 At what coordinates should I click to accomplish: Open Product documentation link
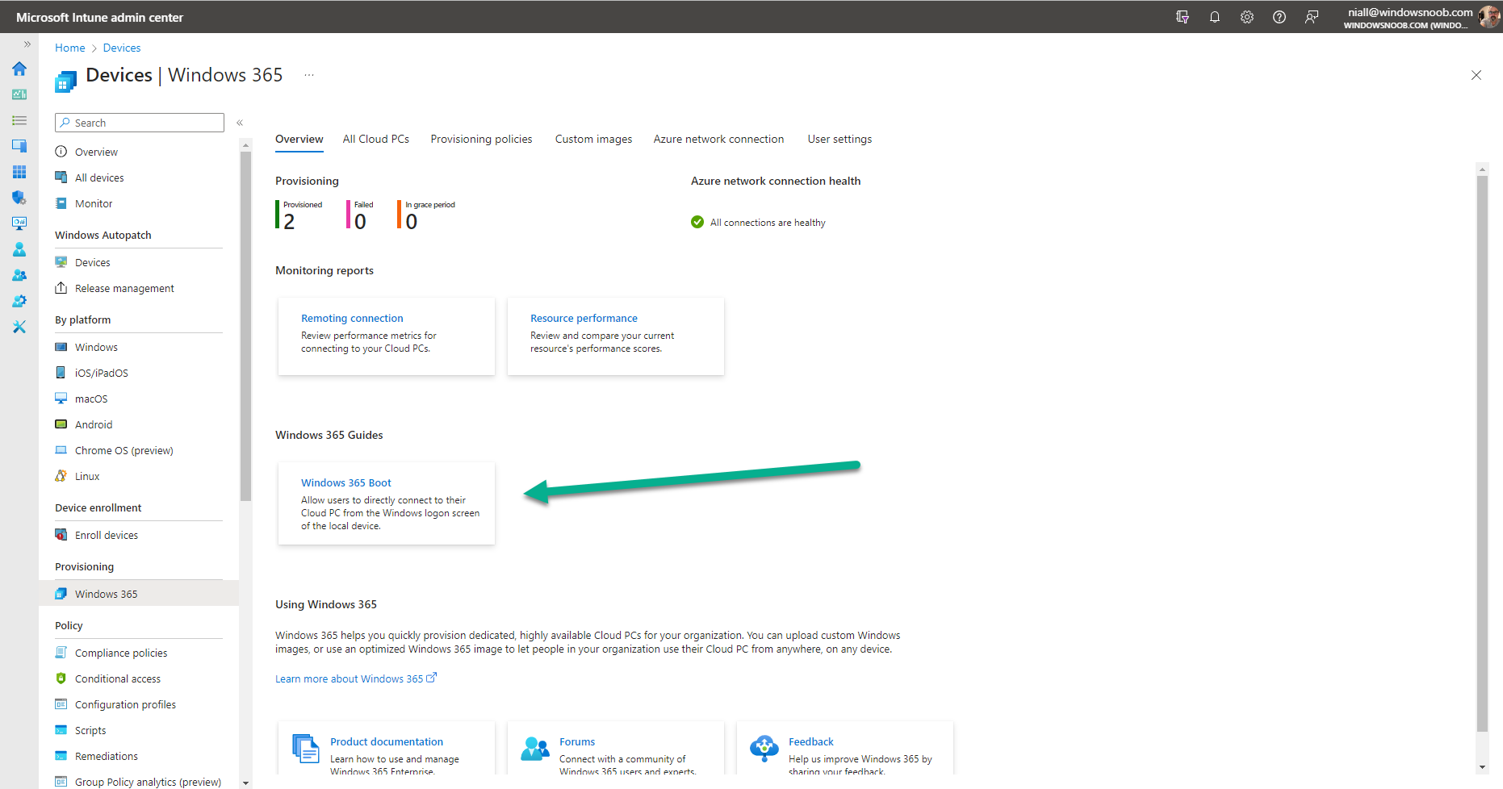tap(387, 741)
